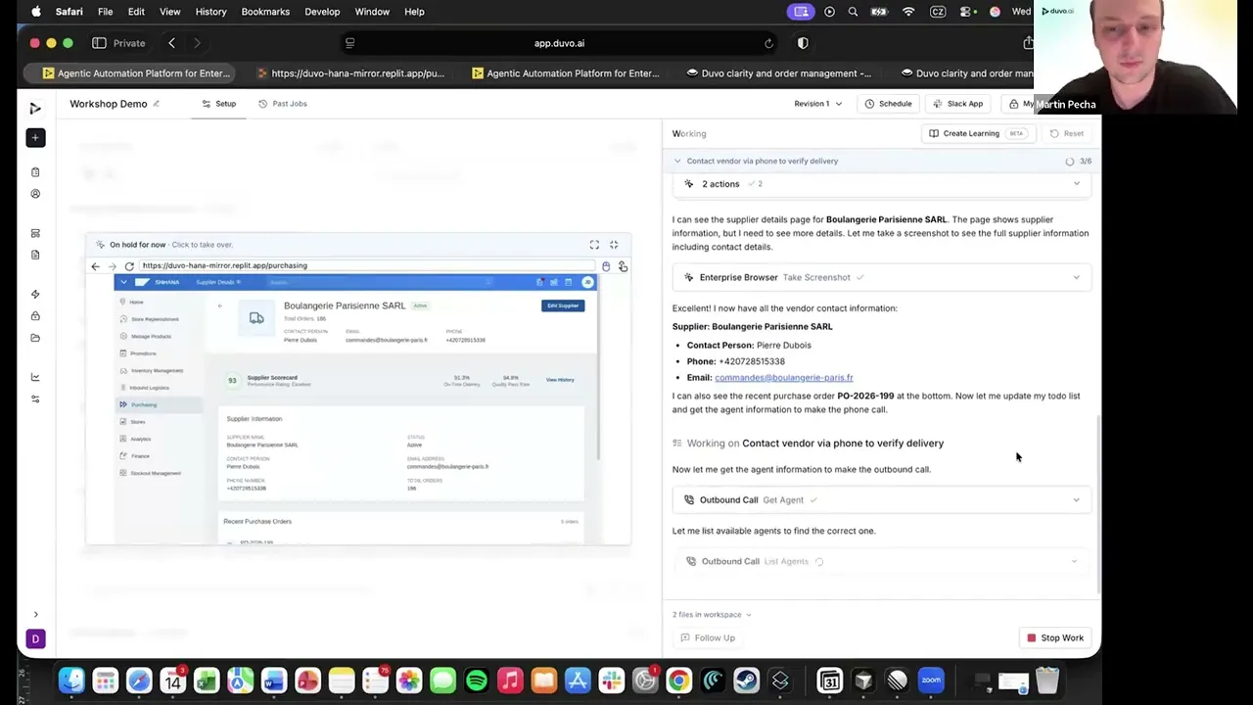1253x705 pixels.
Task: Expand Enterprise Browser Take Screenshot row
Action: (x=881, y=277)
